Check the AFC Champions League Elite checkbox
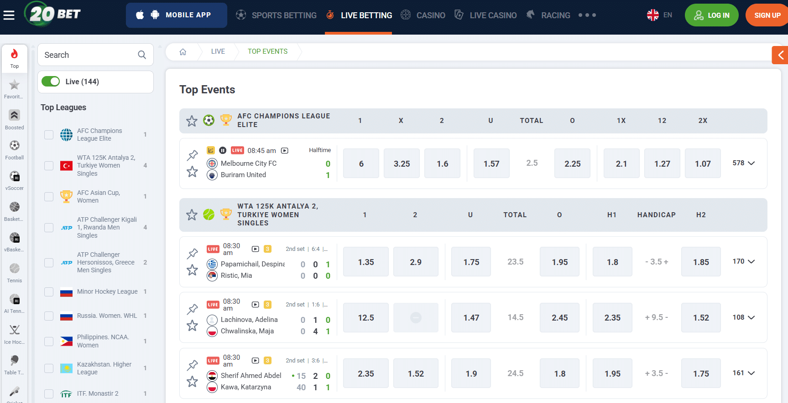The image size is (788, 403). [49, 135]
